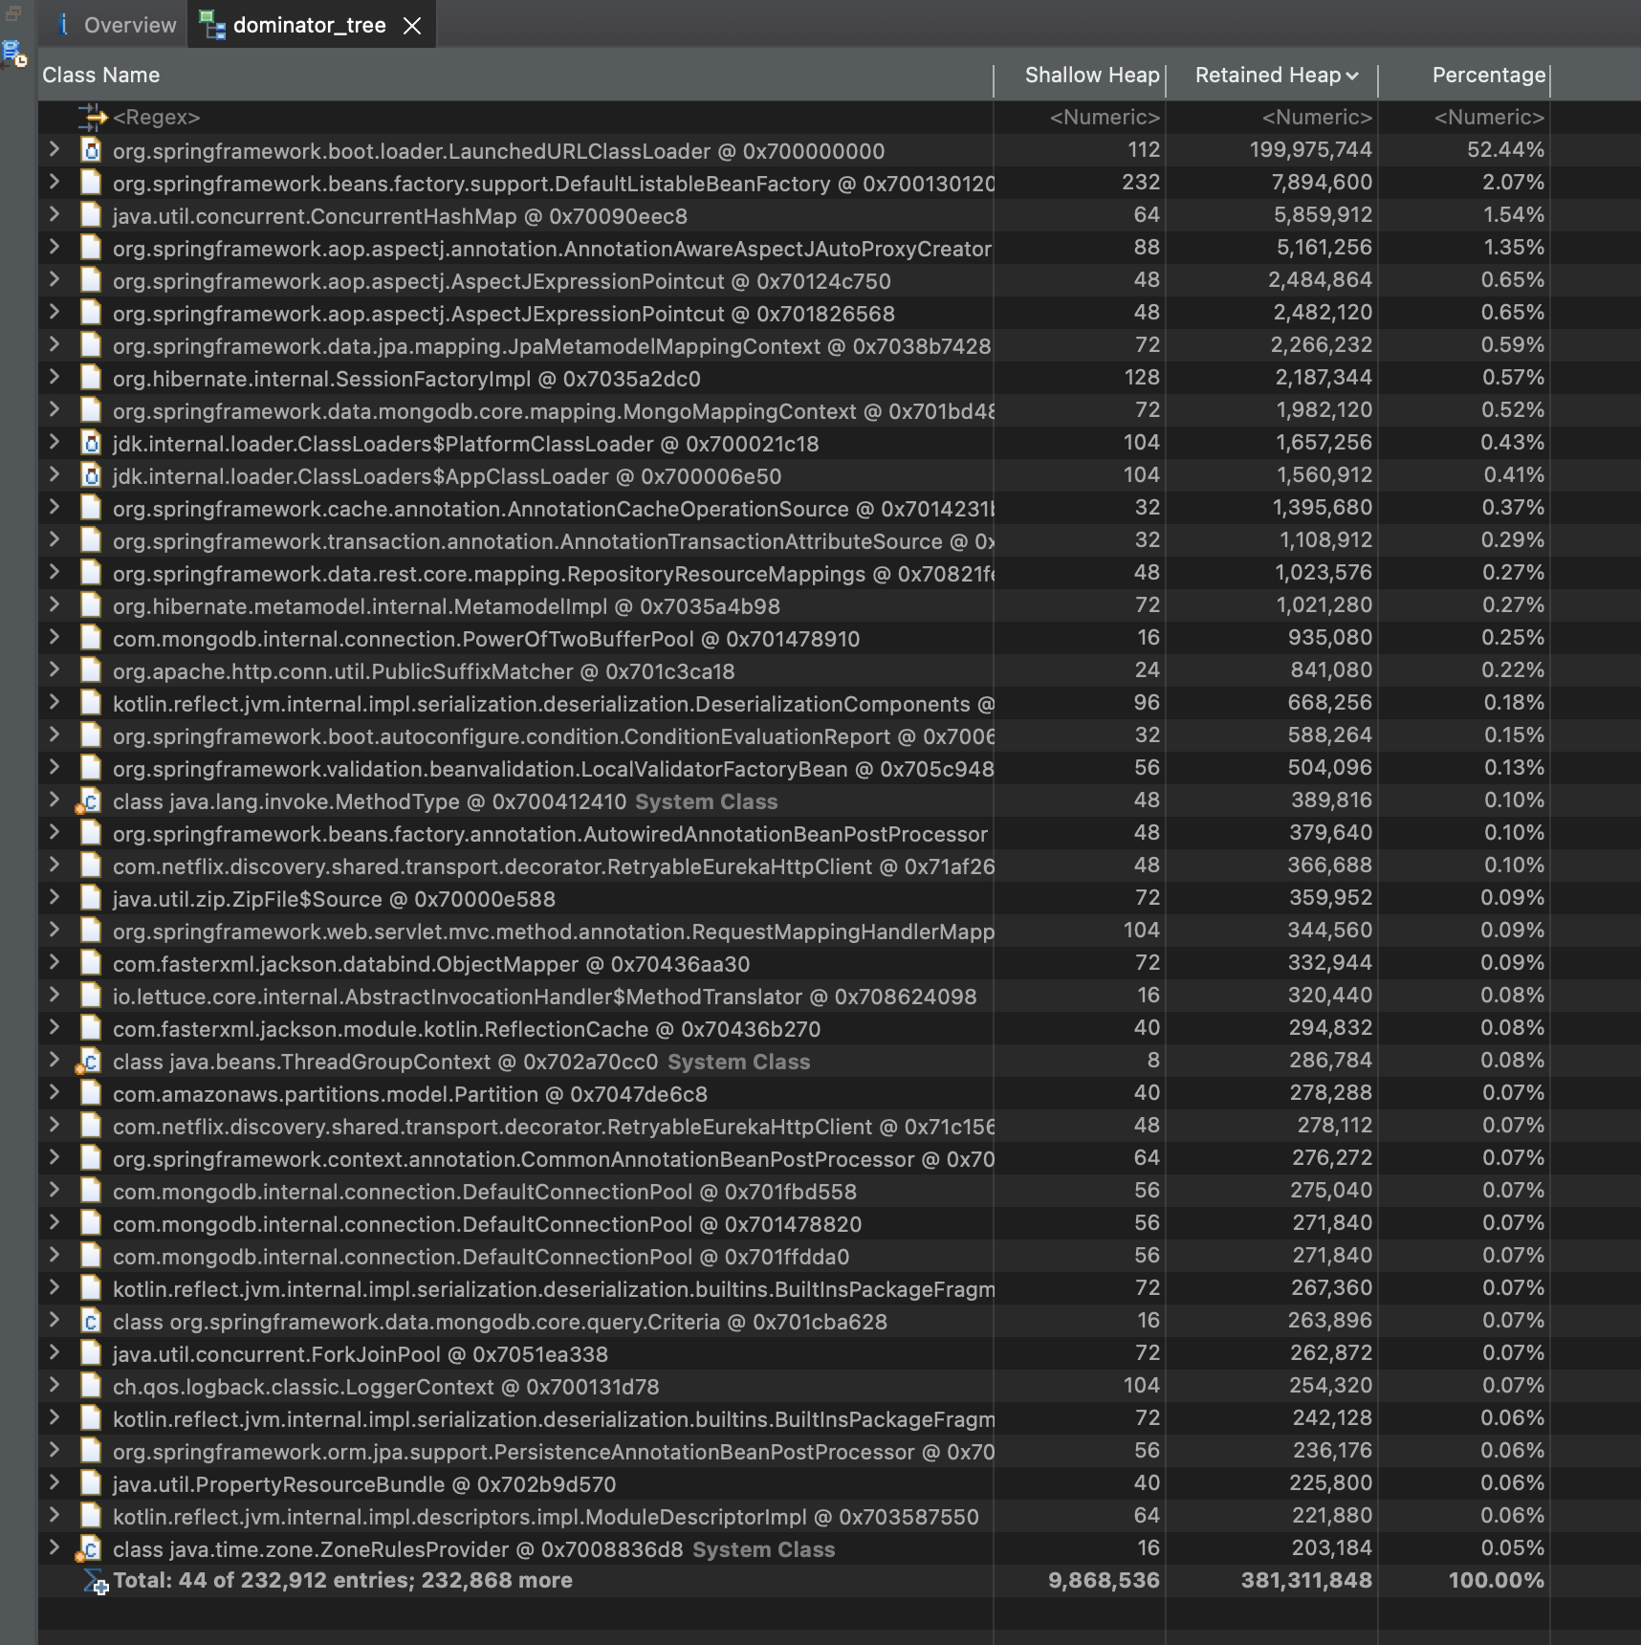This screenshot has height=1645, width=1641.
Task: Click the 381,311,848 total retained heap
Action: click(1306, 1581)
